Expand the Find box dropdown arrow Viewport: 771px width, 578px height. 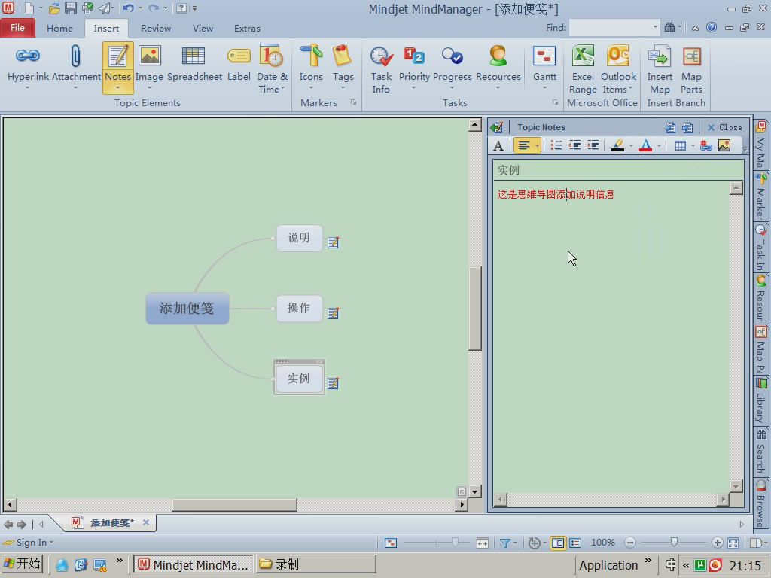[655, 28]
